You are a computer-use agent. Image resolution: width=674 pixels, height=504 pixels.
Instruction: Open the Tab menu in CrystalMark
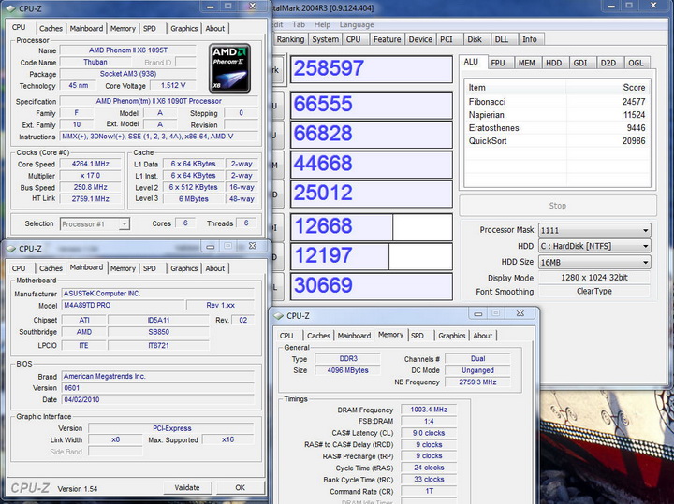coord(299,24)
